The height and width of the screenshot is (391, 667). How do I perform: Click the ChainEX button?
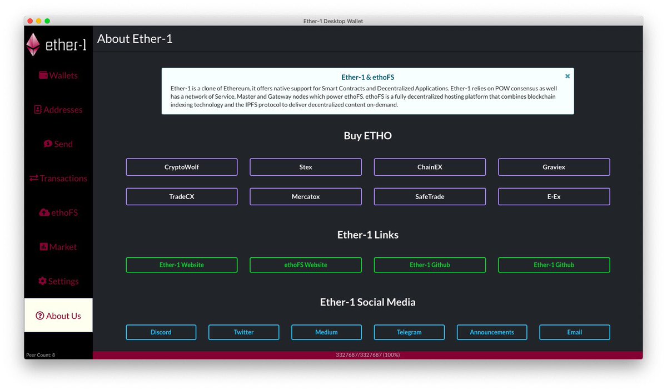pyautogui.click(x=430, y=166)
